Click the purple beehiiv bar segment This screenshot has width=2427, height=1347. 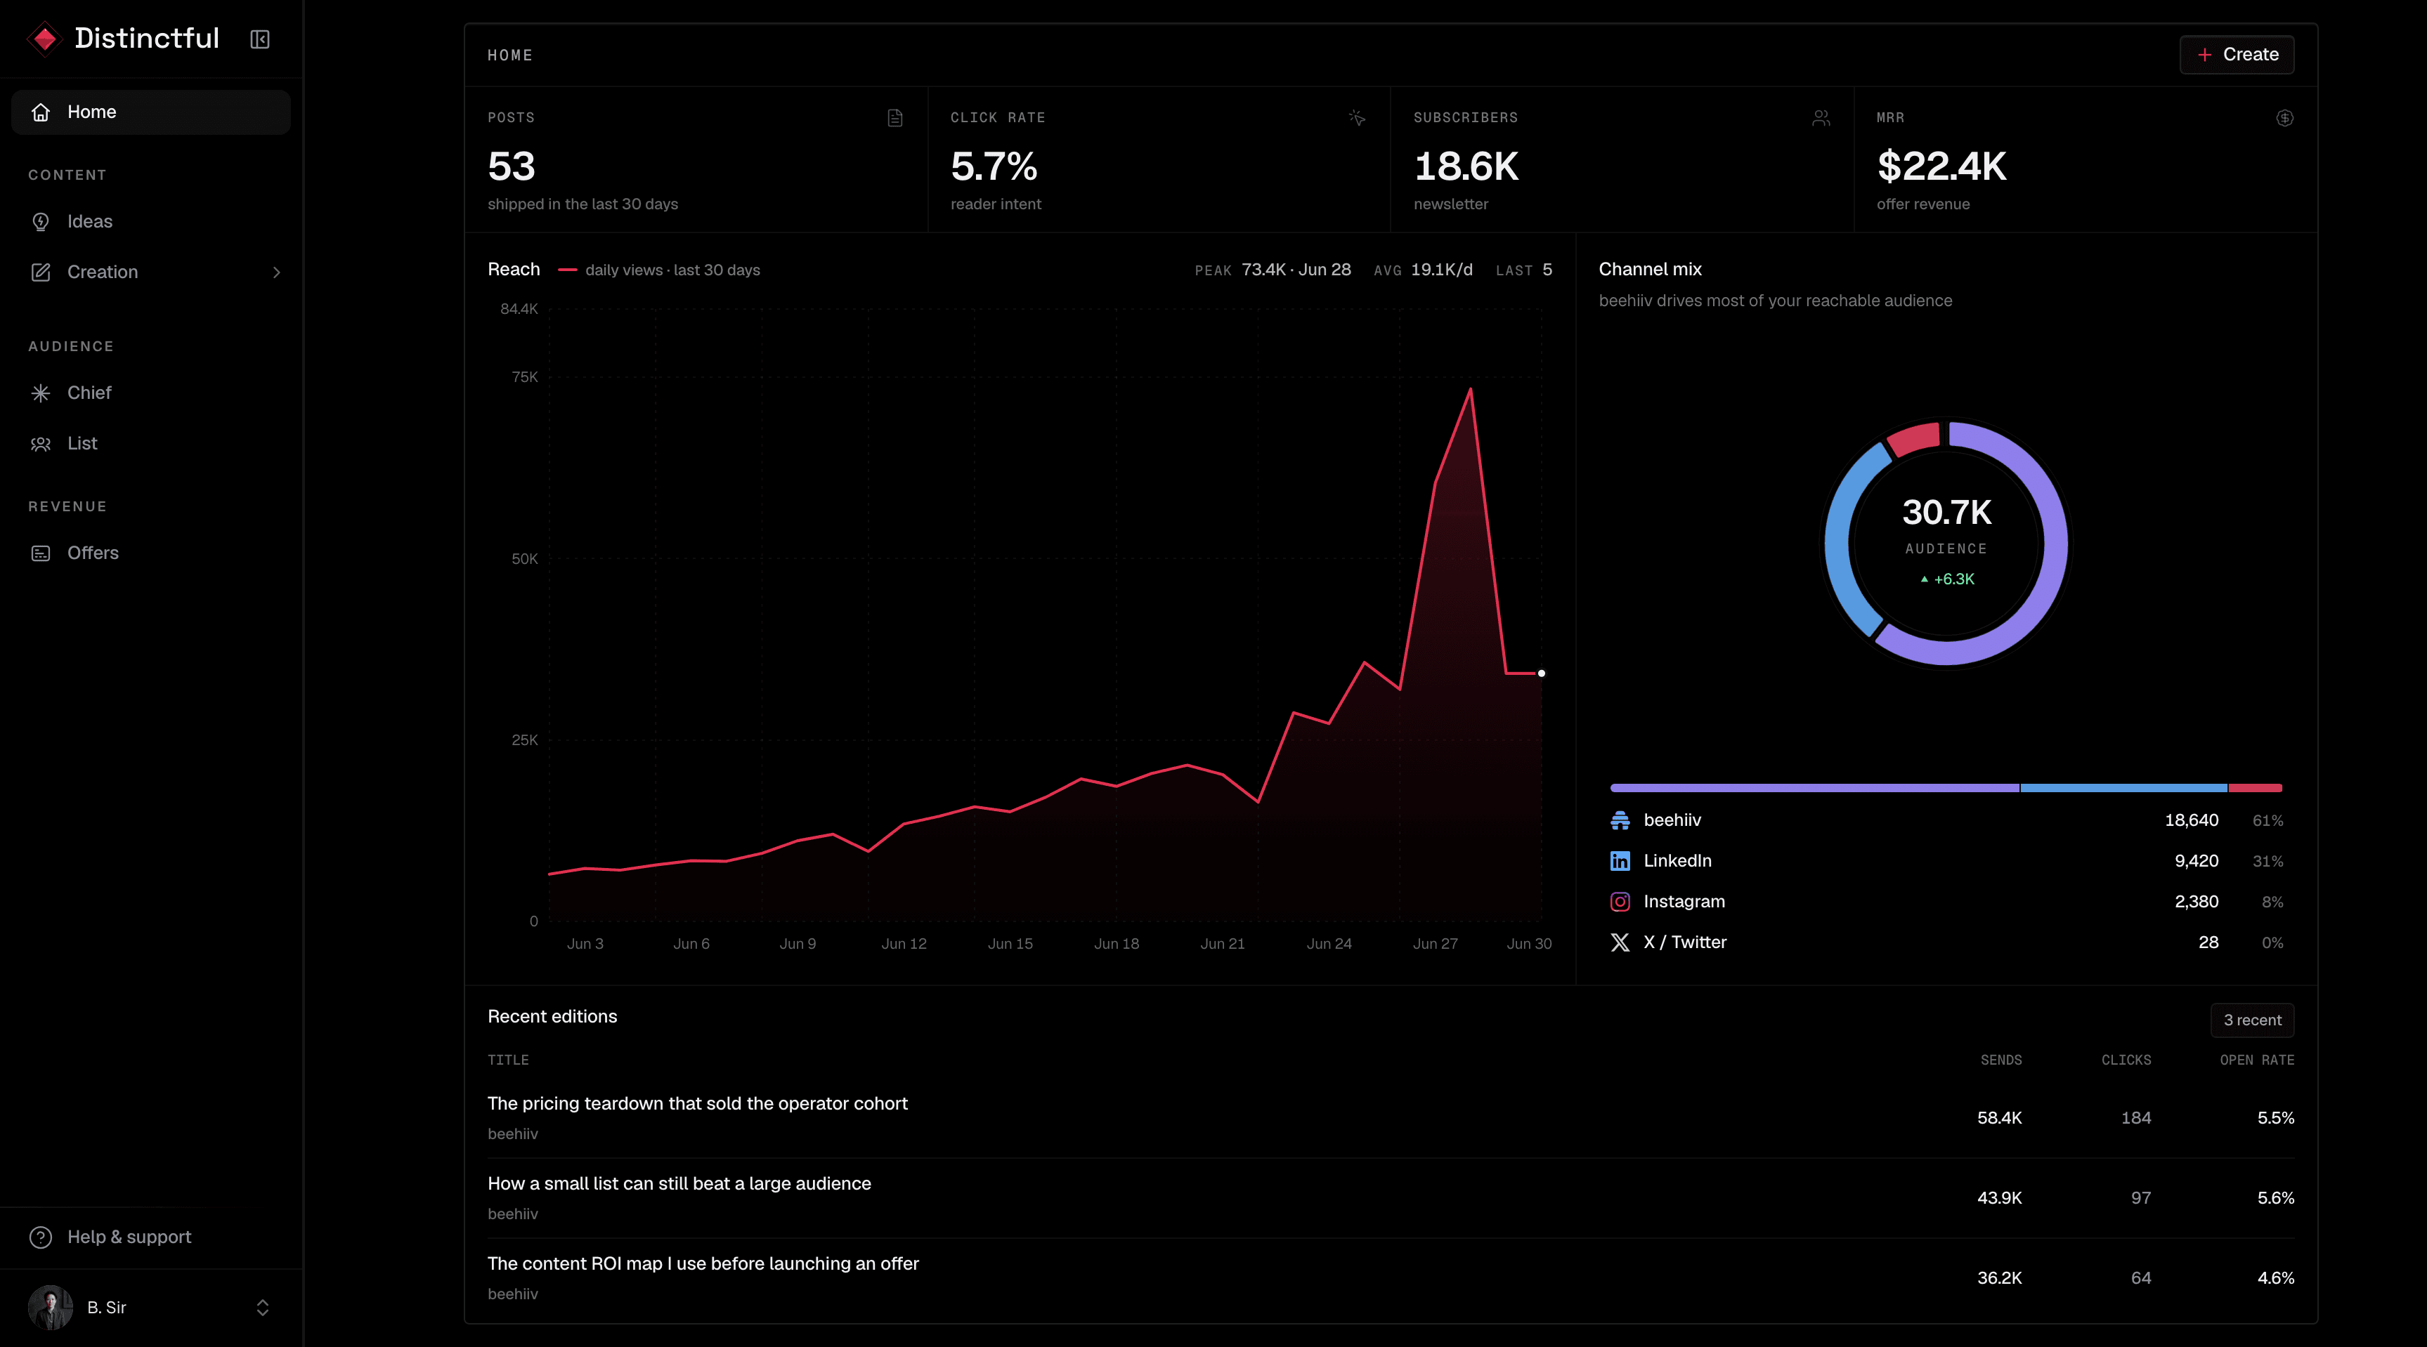[x=1814, y=787]
